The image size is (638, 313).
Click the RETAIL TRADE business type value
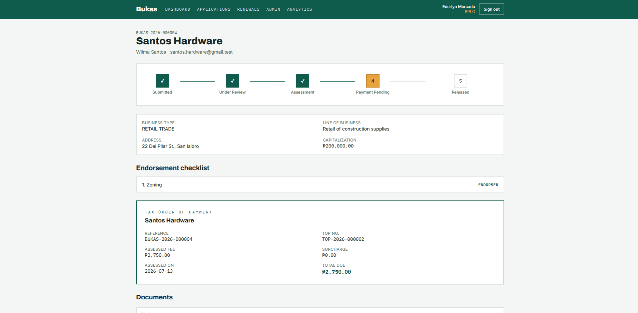coord(158,129)
